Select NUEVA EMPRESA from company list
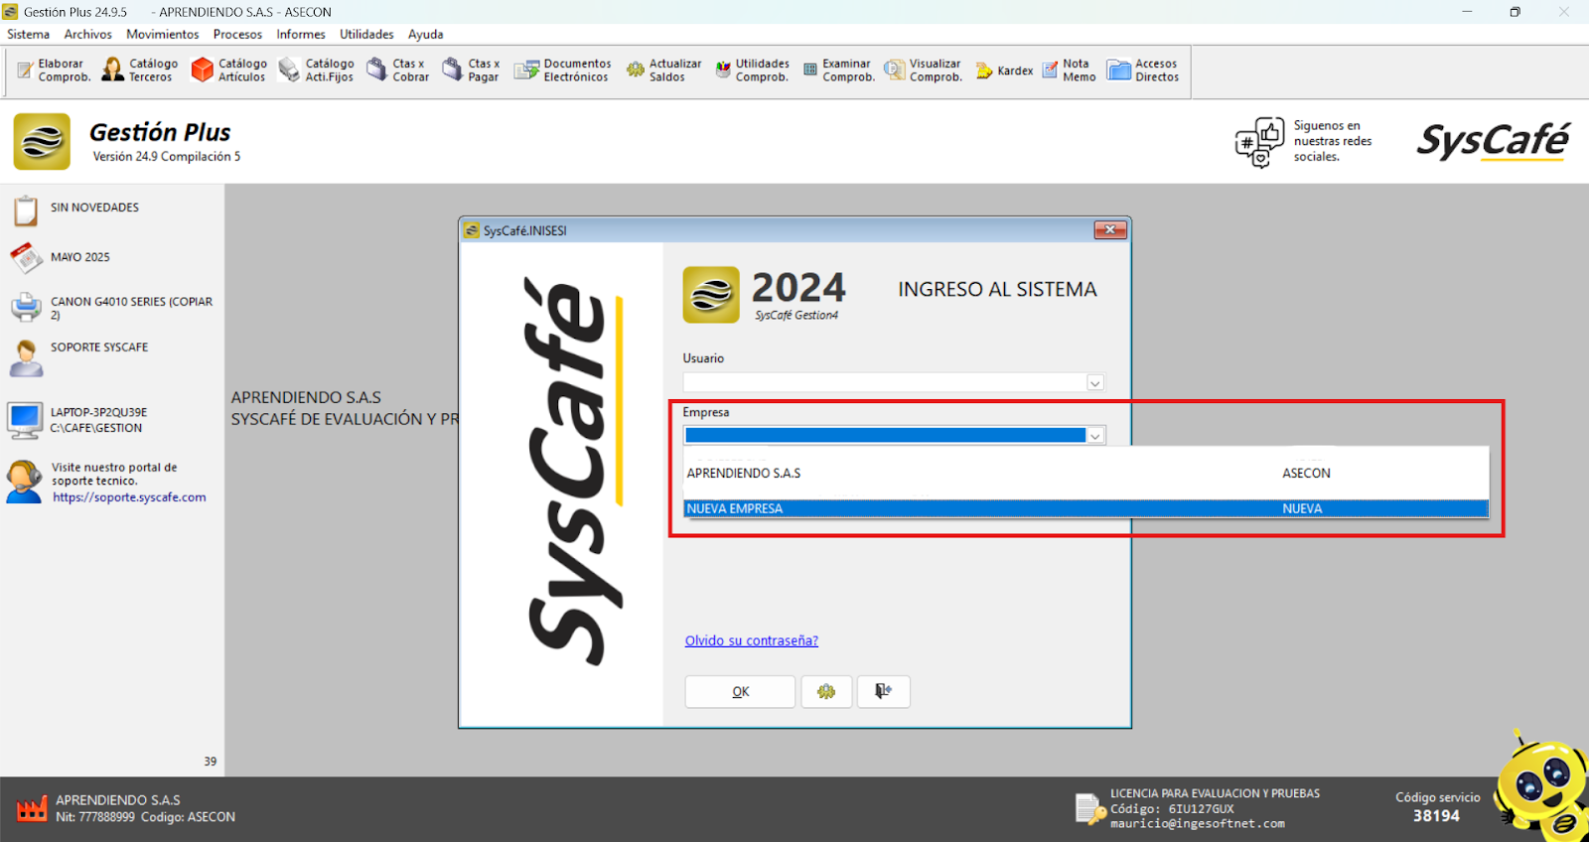This screenshot has height=842, width=1589. tap(735, 508)
